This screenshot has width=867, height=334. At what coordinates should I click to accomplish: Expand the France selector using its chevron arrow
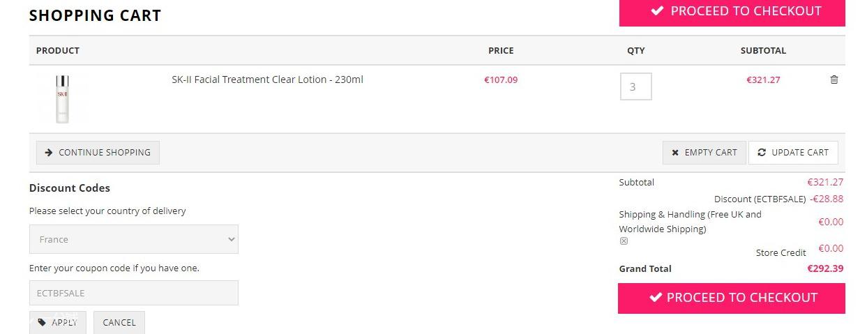click(x=232, y=239)
